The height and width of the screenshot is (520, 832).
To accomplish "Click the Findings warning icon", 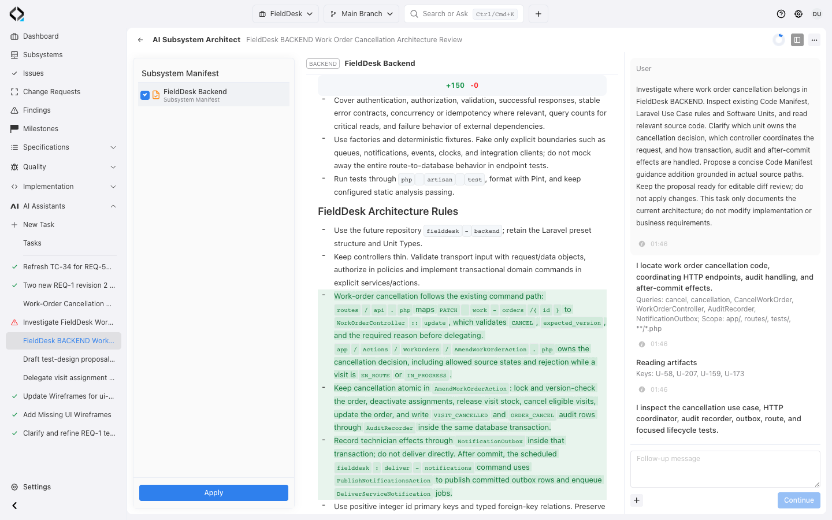I will pos(14,110).
